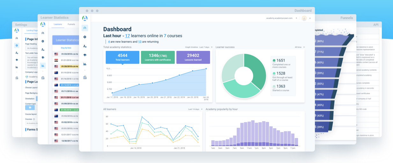Switch to the Funnels tab in Learner Statistics
Viewport: 393px width, 163px height.
point(71,24)
